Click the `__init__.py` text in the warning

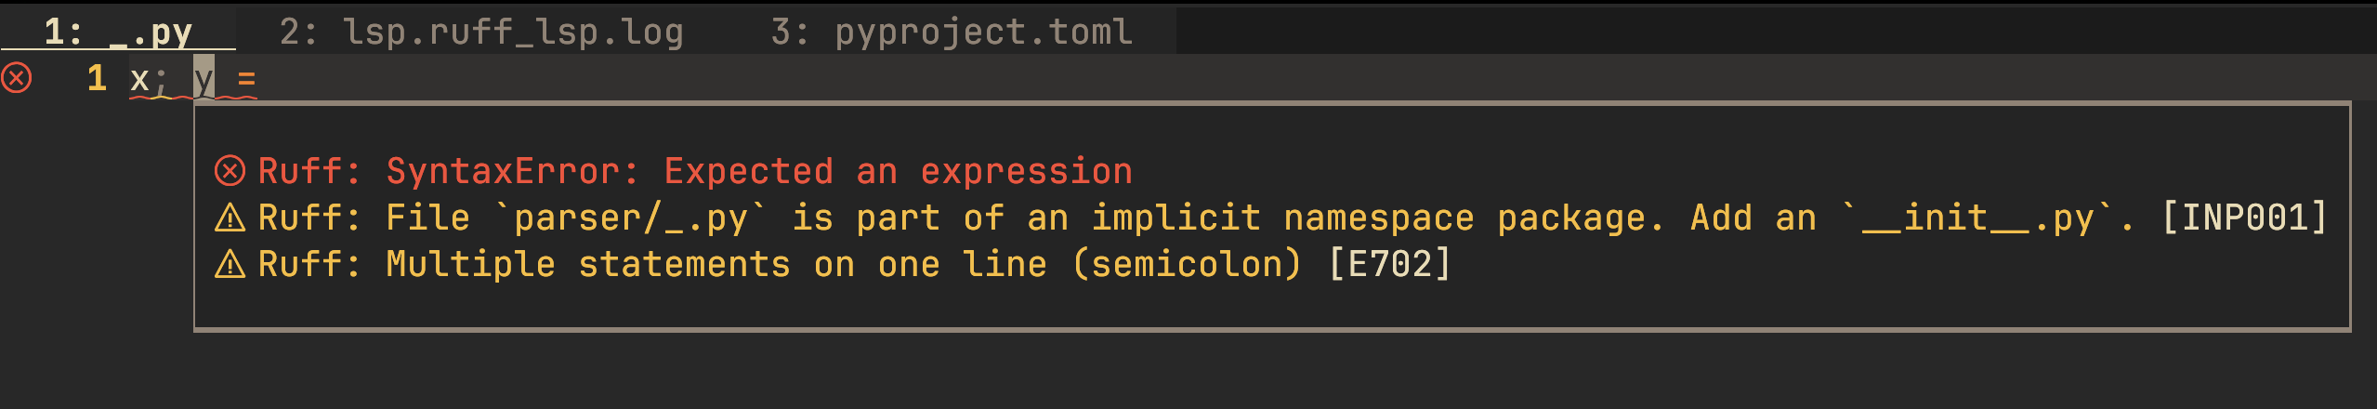1979,218
